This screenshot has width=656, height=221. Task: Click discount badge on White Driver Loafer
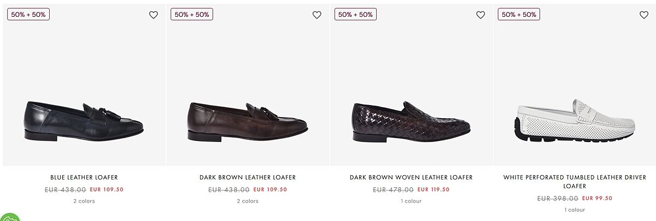pos(519,15)
